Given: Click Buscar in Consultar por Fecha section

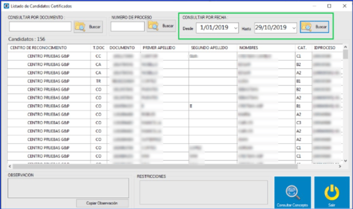Looking at the screenshot, I should pos(315,27).
